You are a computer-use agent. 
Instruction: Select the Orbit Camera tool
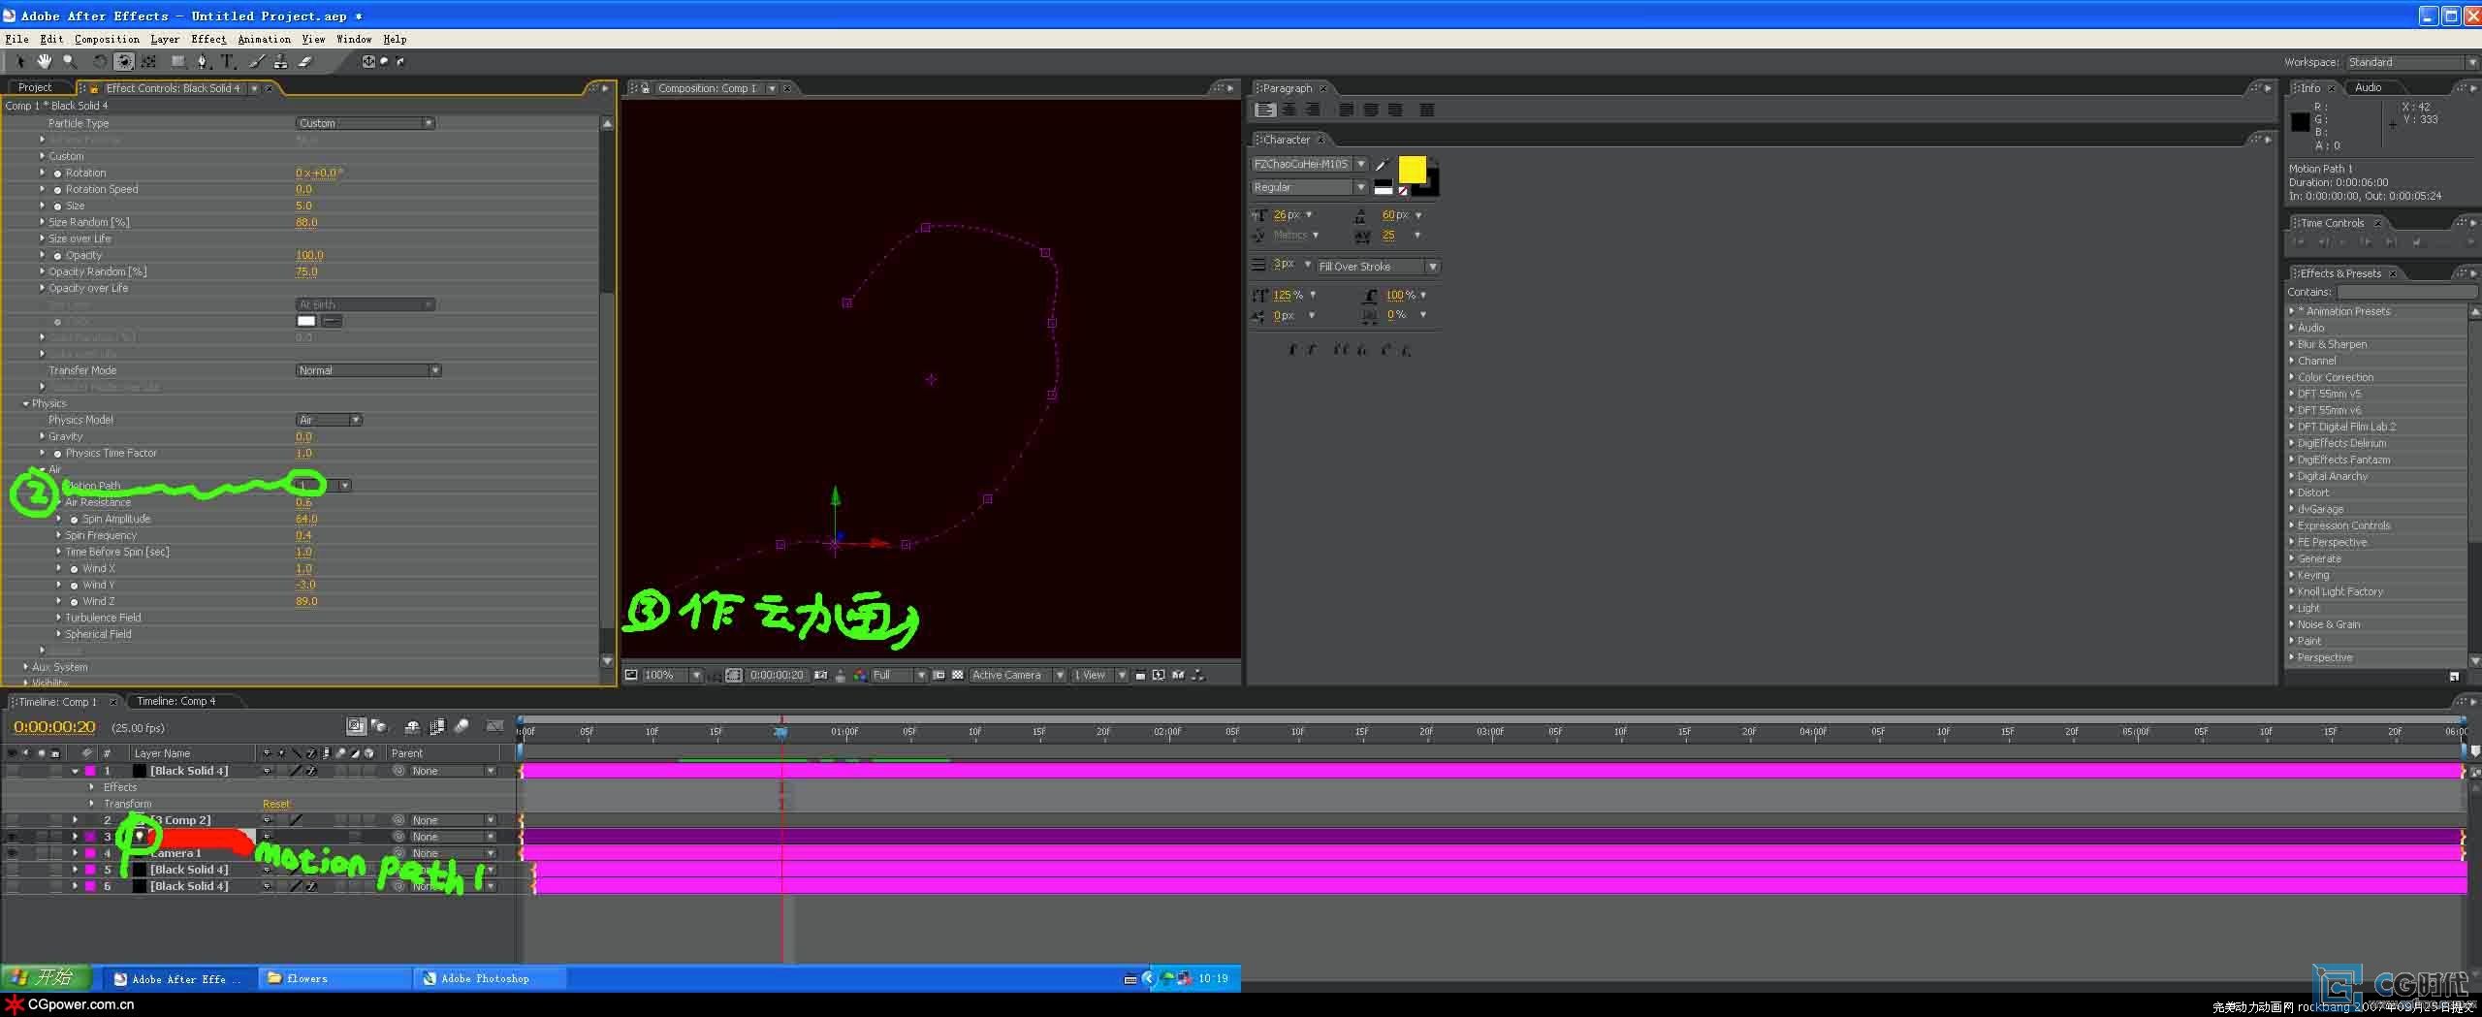click(x=124, y=61)
